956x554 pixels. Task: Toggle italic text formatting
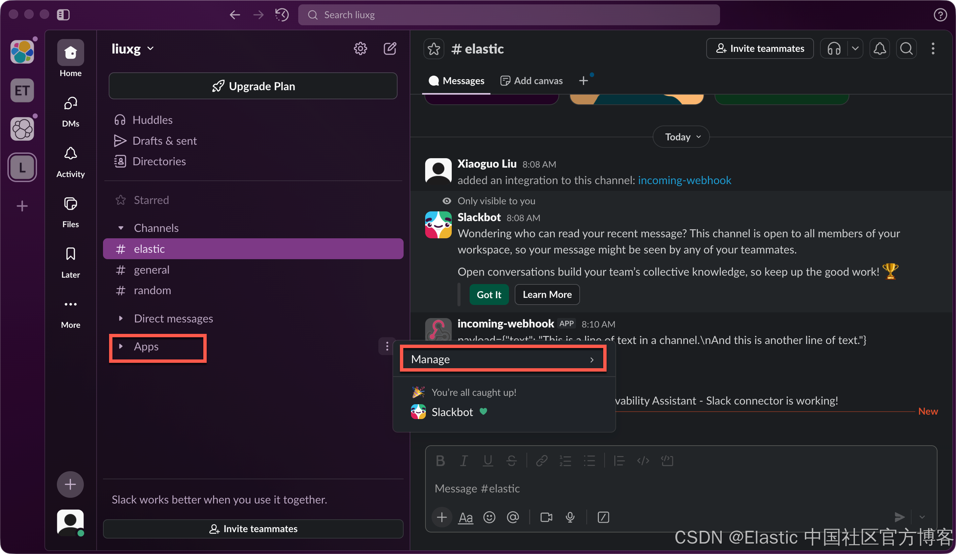(x=464, y=461)
